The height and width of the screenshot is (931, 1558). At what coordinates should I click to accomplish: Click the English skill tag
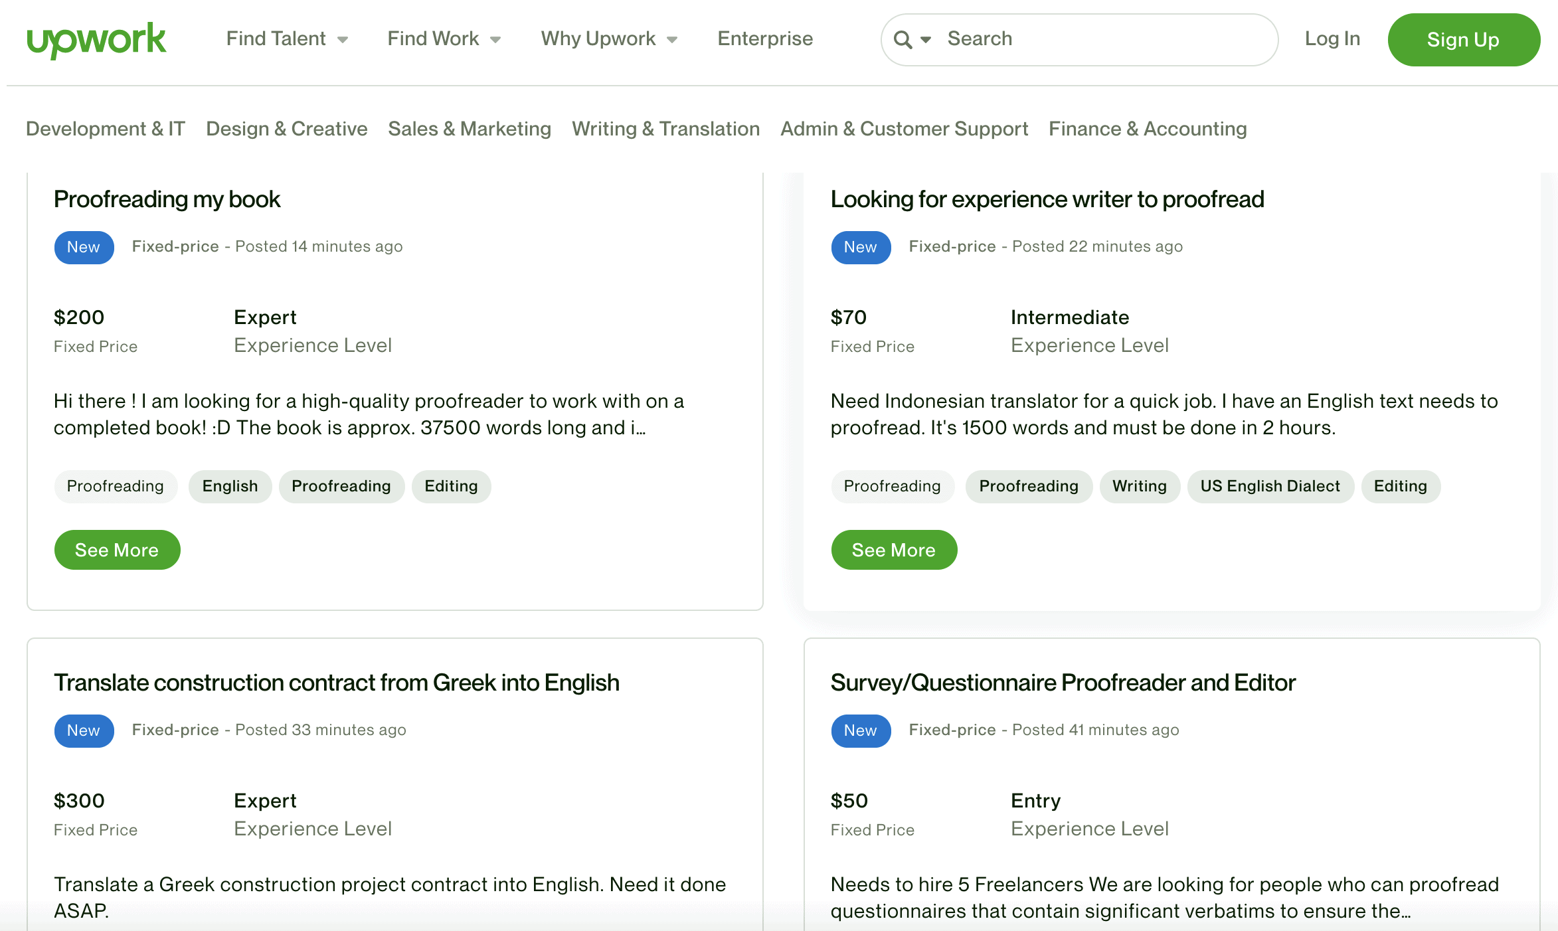point(230,486)
